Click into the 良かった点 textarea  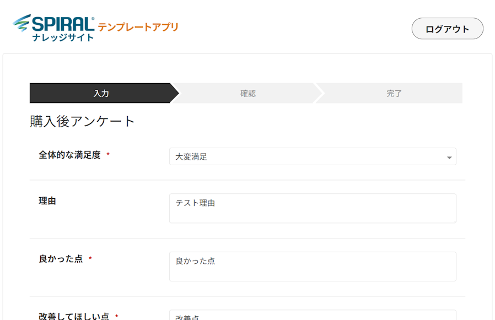coord(312,267)
